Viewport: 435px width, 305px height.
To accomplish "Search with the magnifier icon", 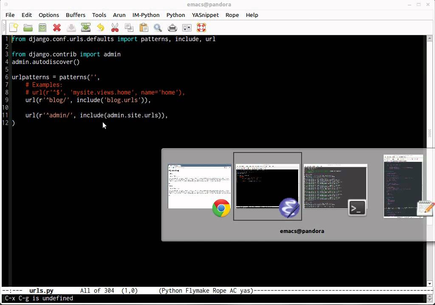I will (x=158, y=28).
